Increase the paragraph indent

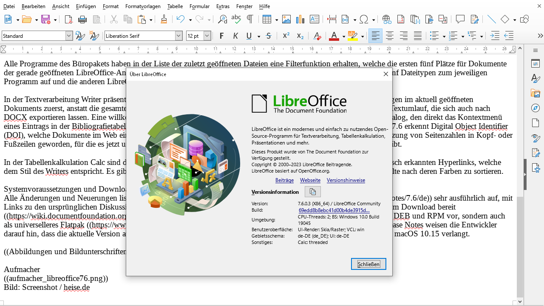pyautogui.click(x=495, y=36)
